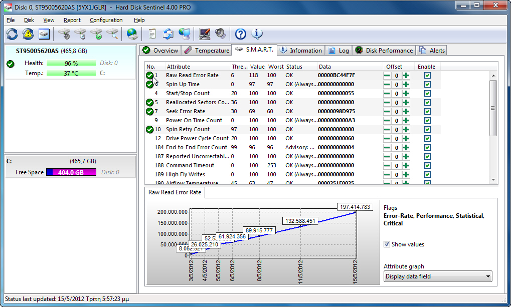Screen dimensions: 511x307
Task: Switch to the Log tab
Action: (338, 51)
